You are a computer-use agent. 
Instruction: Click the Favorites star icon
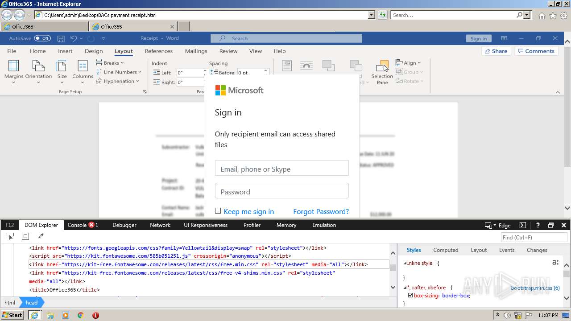tap(553, 16)
